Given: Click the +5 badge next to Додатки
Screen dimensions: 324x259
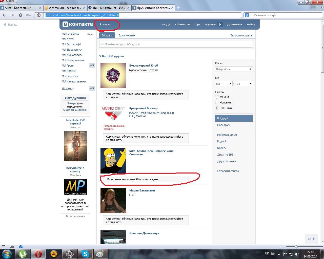Looking at the screenshot, I should pyautogui.click(x=92, y=88).
